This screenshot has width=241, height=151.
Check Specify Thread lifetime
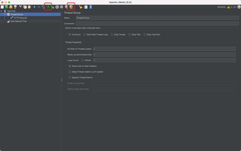pyautogui.click(x=70, y=78)
